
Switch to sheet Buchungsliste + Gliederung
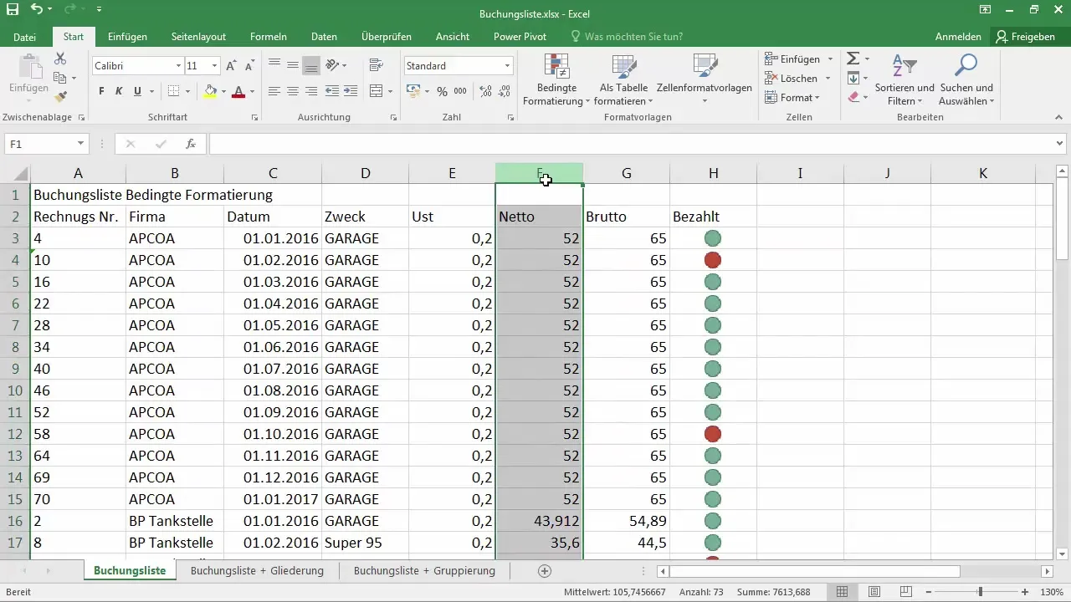coord(257,571)
